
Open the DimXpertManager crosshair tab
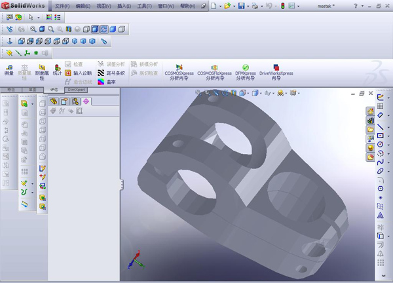tap(86, 102)
